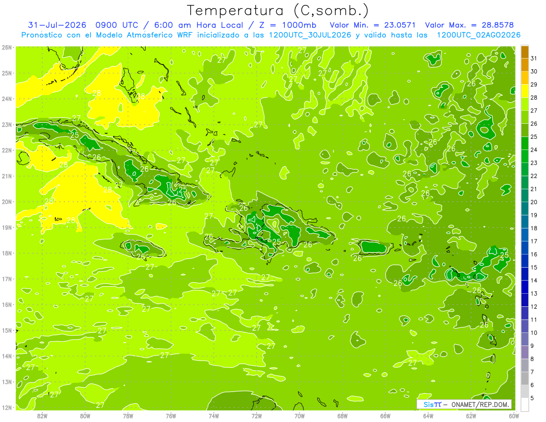Select the pressure level 'Z = 1000mb'
Image resolution: width=546 pixels, height=422 pixels.
(x=286, y=25)
